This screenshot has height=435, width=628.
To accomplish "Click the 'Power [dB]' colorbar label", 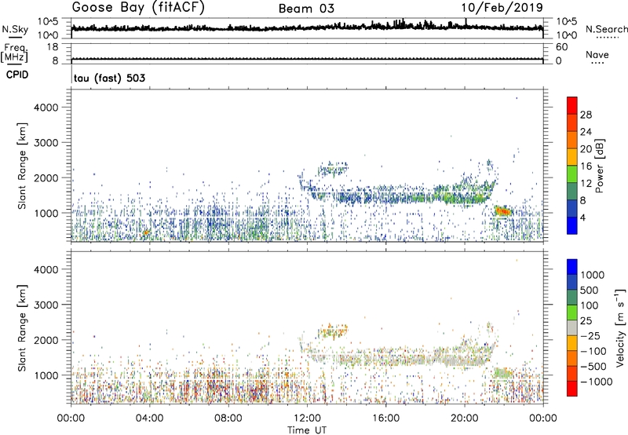I will tap(600, 166).
